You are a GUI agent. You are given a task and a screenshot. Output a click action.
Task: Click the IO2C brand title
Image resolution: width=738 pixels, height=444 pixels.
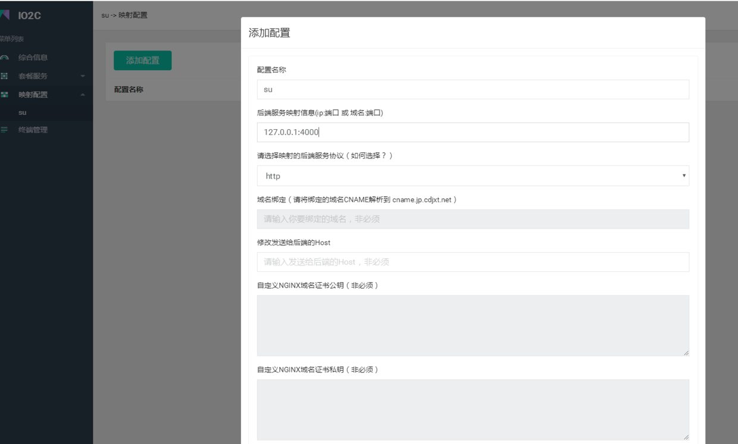(30, 15)
